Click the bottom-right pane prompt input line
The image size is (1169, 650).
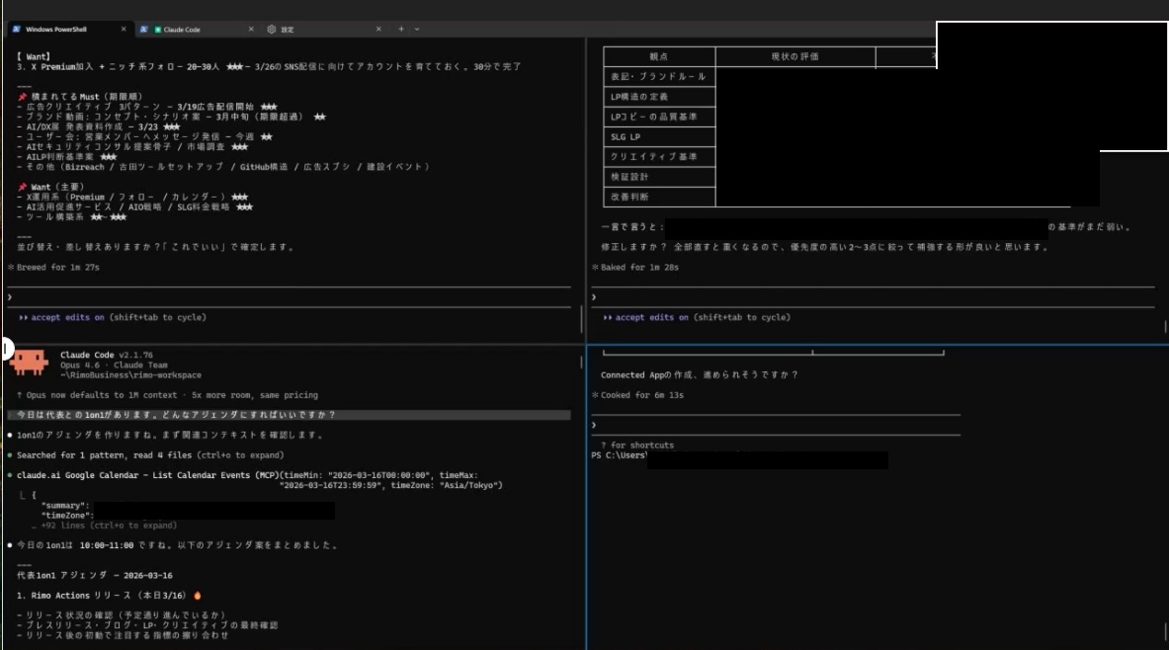click(x=771, y=425)
